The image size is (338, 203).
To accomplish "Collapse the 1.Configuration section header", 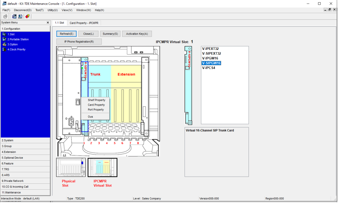I will pos(25,29).
